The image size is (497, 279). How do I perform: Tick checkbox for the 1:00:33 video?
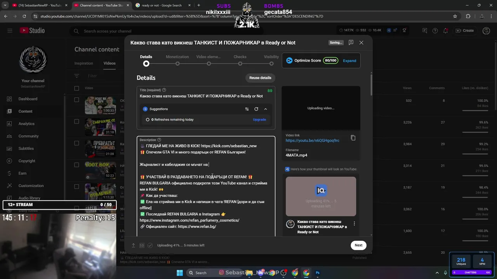[76, 100]
